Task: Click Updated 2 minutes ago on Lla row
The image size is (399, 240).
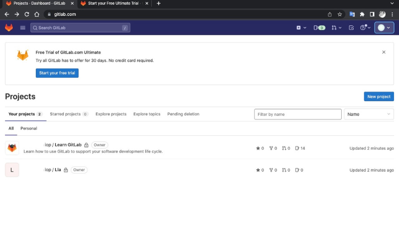Action: click(x=371, y=170)
